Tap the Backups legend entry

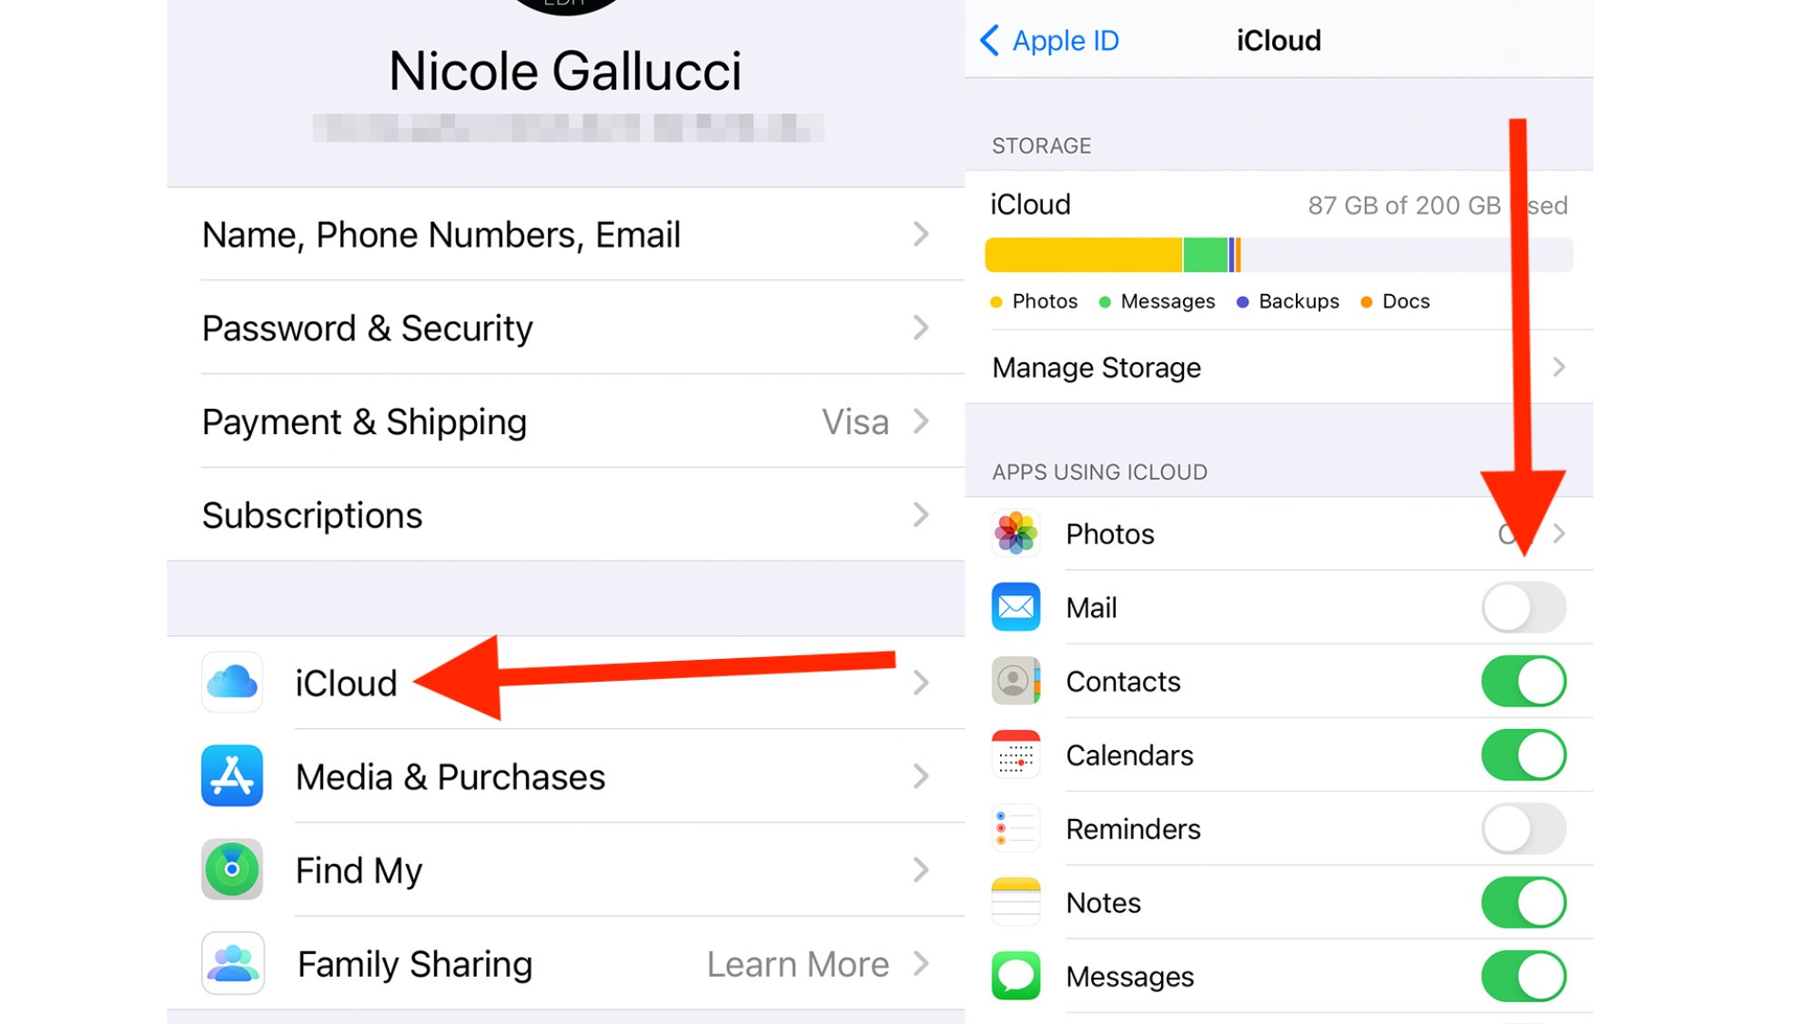point(1288,301)
